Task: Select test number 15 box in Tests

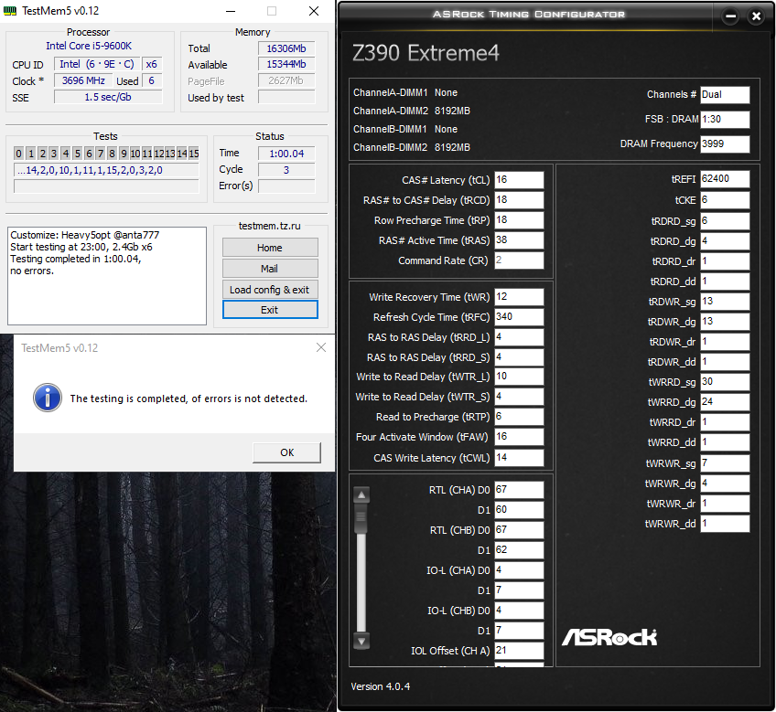Action: pyautogui.click(x=193, y=154)
